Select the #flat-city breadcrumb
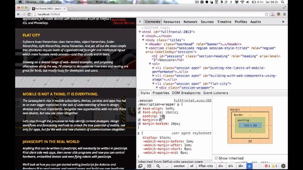Viewport: 303px width, 170px height. click(x=205, y=166)
